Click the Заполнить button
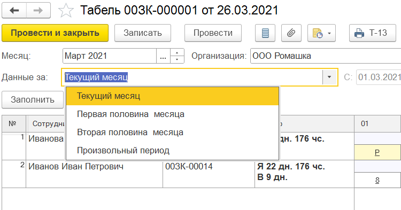Screen dimensions: 401x210 pos(33,99)
